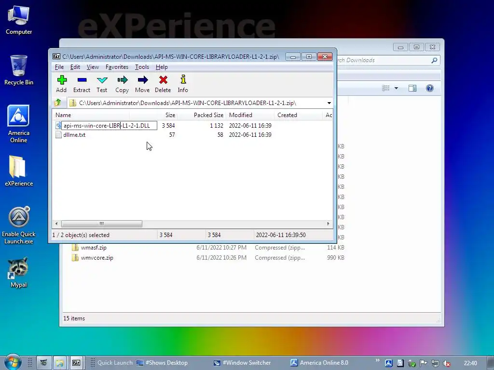Open the Action Center flag tray icon
The width and height of the screenshot is (494, 370).
(x=424, y=363)
